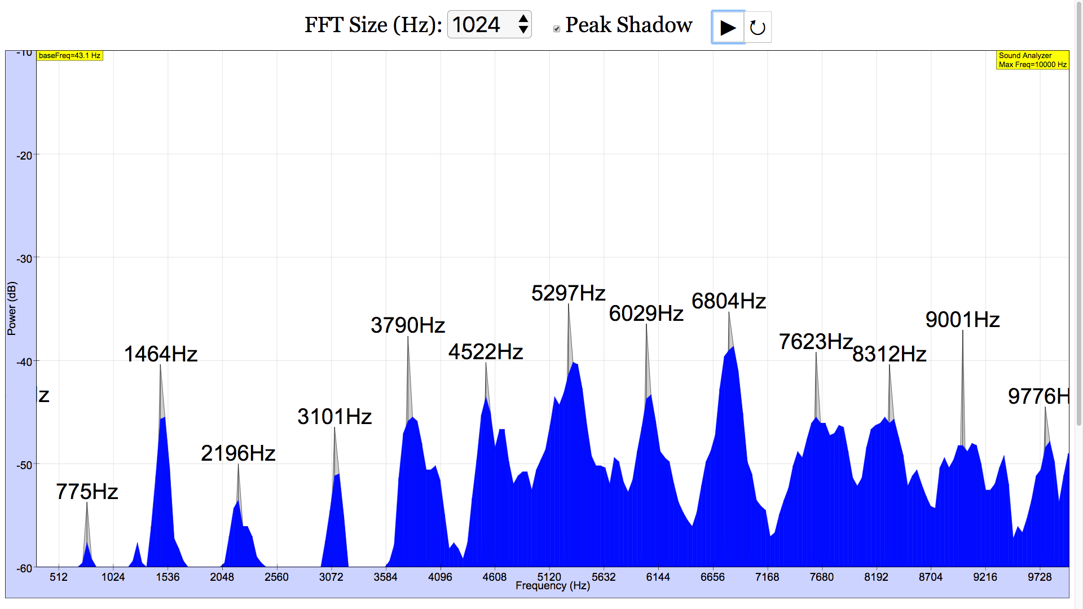Click the 1464Hz peak label
This screenshot has width=1083, height=609.
[x=160, y=354]
